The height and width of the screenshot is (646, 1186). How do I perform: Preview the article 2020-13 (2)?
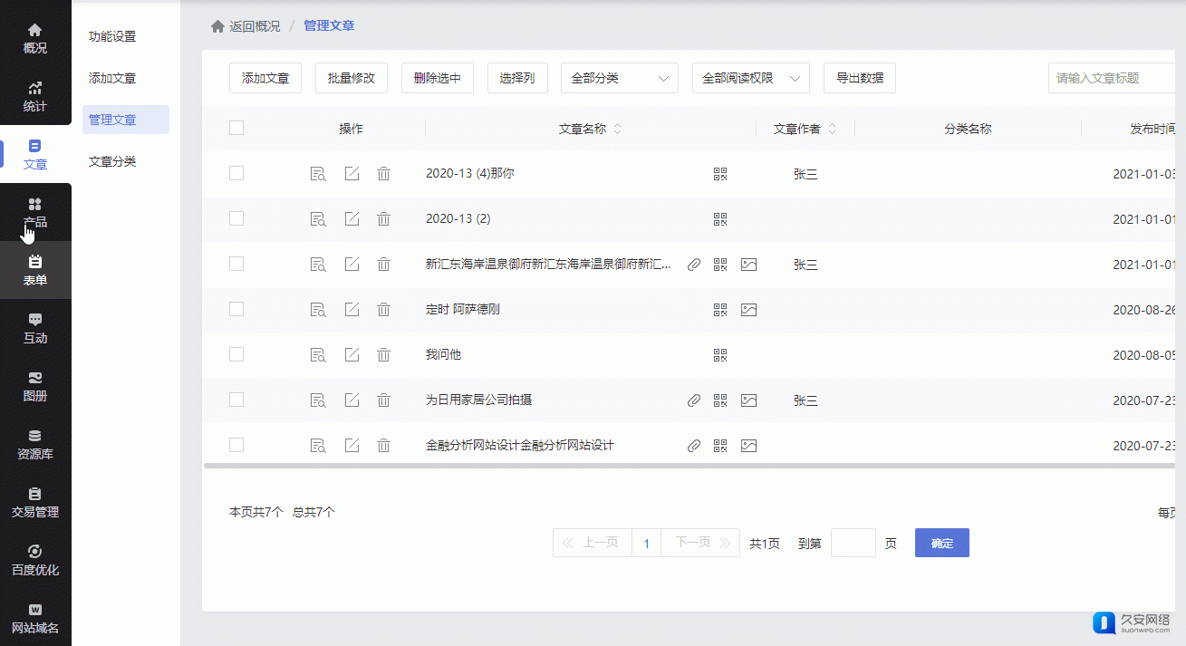[318, 218]
